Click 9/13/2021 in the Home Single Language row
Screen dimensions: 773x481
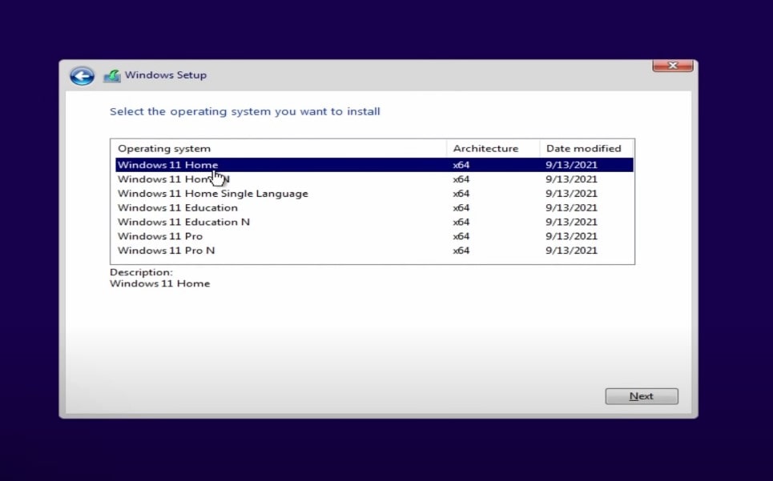(x=571, y=194)
